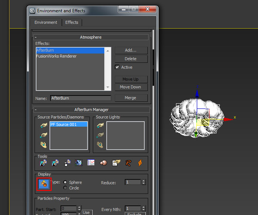
Task: Click open-hand icon in Source Particles/Daemons
Action: coord(43,145)
